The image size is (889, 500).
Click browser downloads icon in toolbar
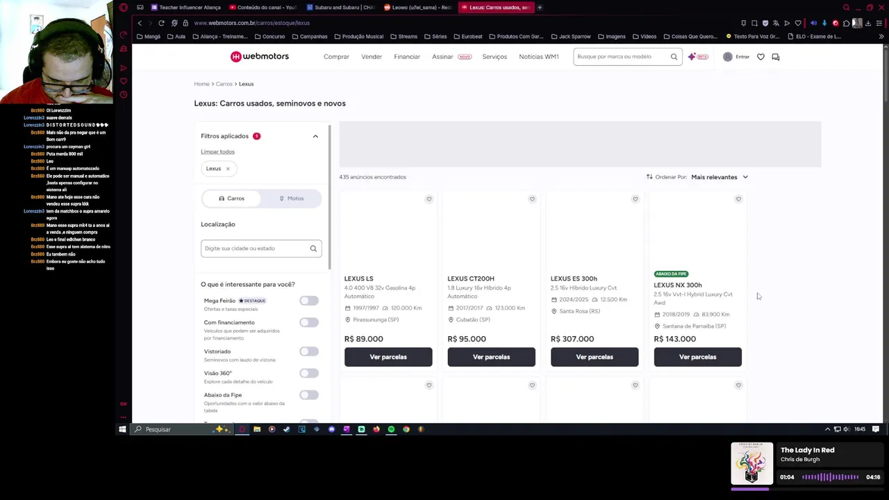coord(868,23)
